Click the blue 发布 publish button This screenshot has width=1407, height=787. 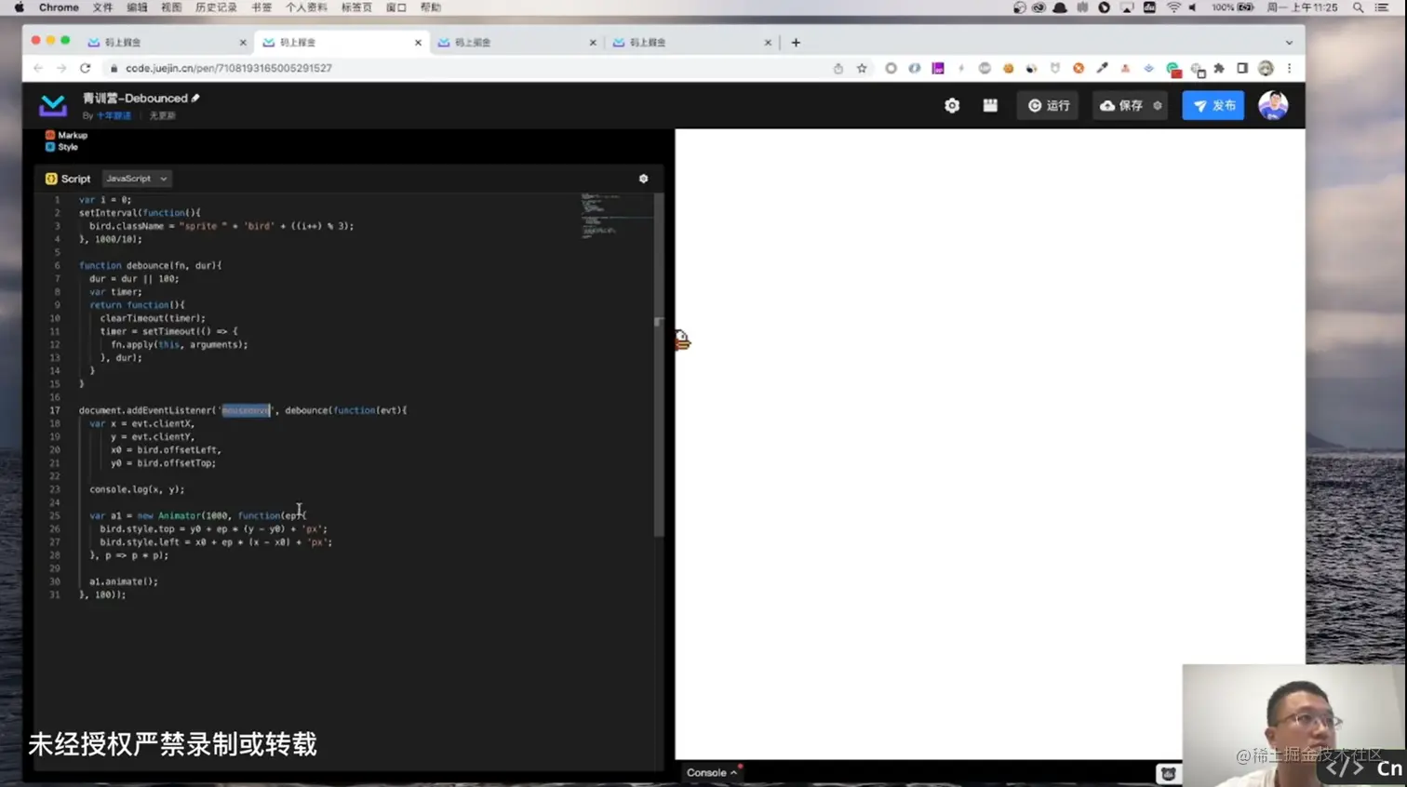1213,106
